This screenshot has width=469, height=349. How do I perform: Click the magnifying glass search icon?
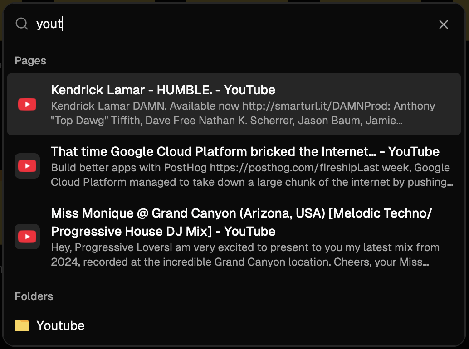(x=22, y=24)
